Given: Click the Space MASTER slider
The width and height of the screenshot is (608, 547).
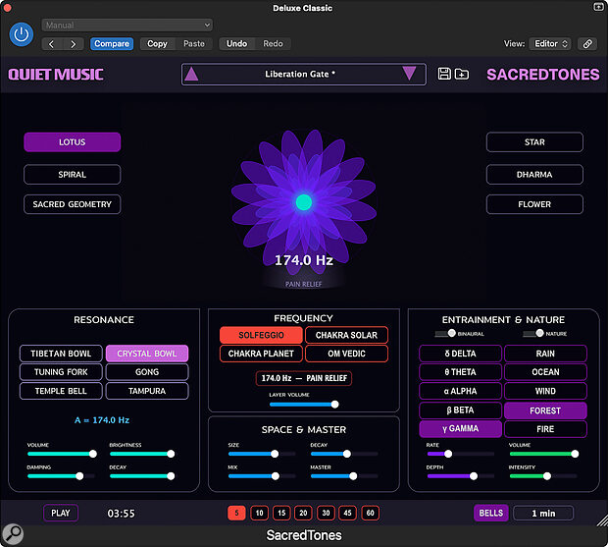Looking at the screenshot, I should (344, 476).
